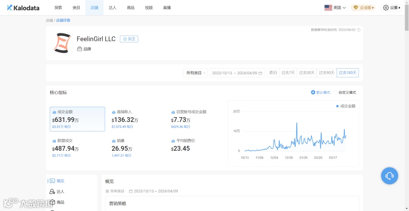Click the 概览 sidebar icon

coord(52,181)
